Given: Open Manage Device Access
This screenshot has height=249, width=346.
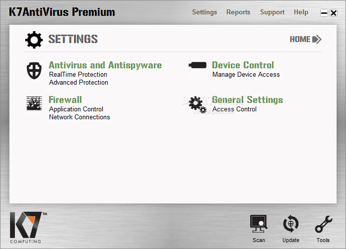Looking at the screenshot, I should coord(246,75).
